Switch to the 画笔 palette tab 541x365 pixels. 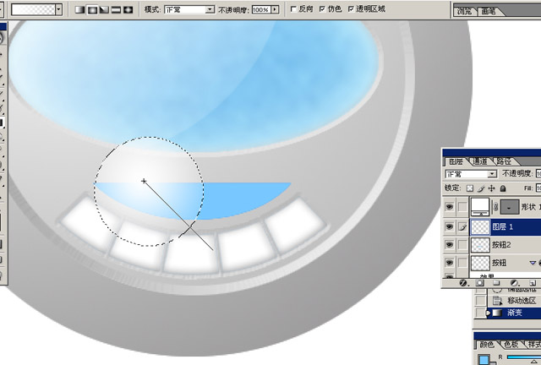(x=489, y=11)
